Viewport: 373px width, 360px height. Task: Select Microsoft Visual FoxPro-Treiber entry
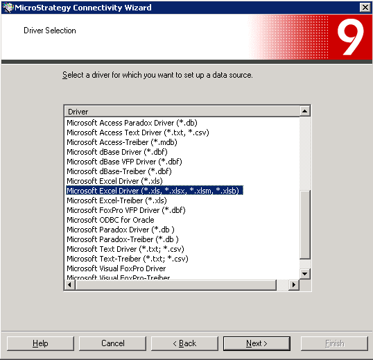click(119, 277)
